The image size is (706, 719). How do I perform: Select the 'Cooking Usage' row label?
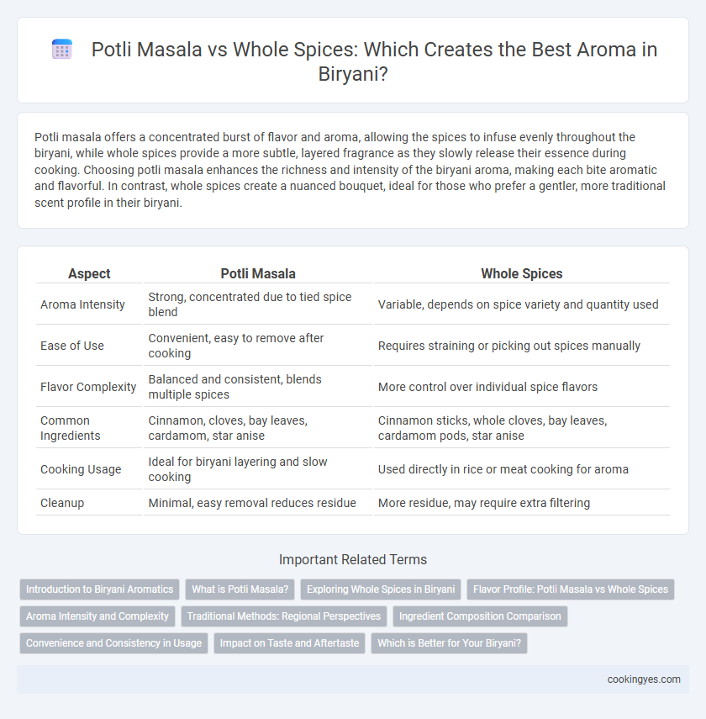coord(81,469)
